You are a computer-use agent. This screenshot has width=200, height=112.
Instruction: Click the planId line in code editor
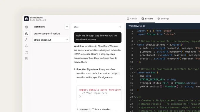tap(170, 48)
